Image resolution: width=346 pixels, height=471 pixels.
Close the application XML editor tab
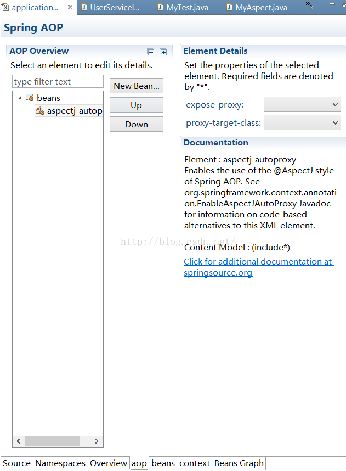70,7
